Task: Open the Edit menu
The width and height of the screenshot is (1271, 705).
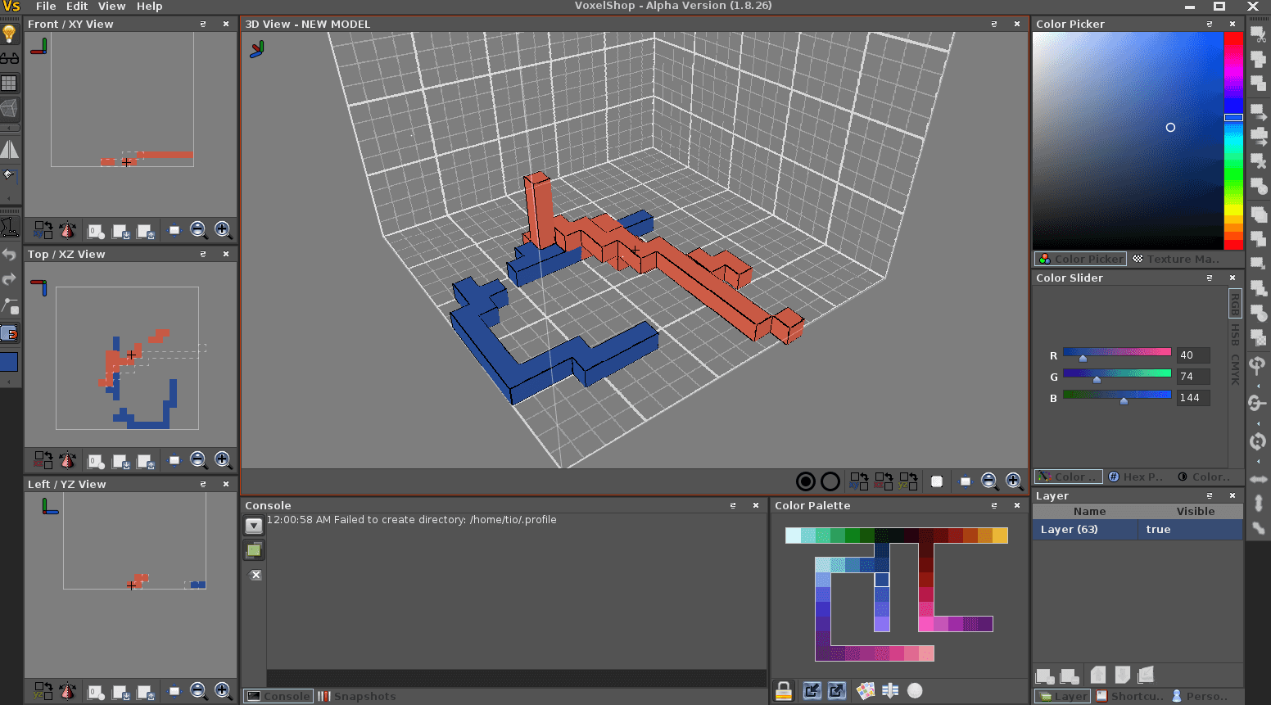Action: click(x=76, y=7)
